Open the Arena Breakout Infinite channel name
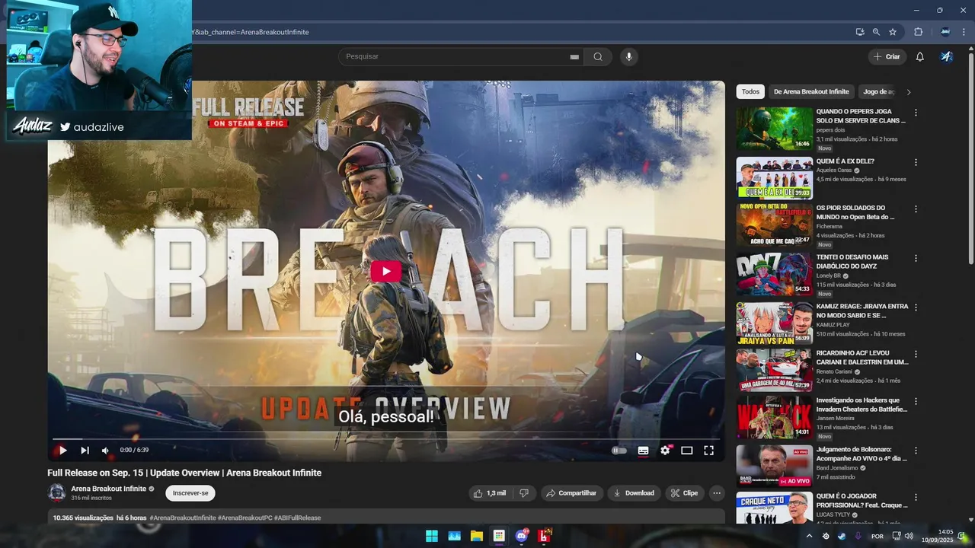 click(x=109, y=489)
